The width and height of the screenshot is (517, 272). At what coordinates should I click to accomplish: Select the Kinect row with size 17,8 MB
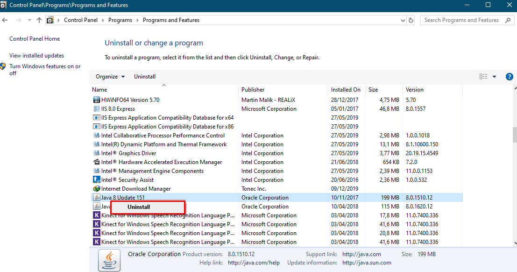click(x=276, y=215)
